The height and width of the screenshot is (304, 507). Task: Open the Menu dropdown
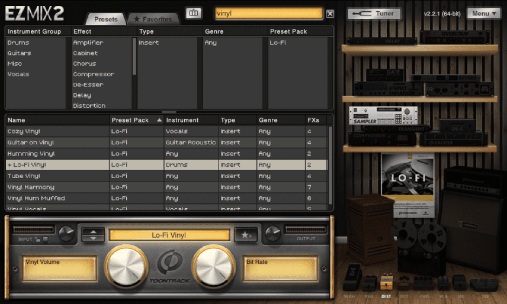click(x=484, y=14)
